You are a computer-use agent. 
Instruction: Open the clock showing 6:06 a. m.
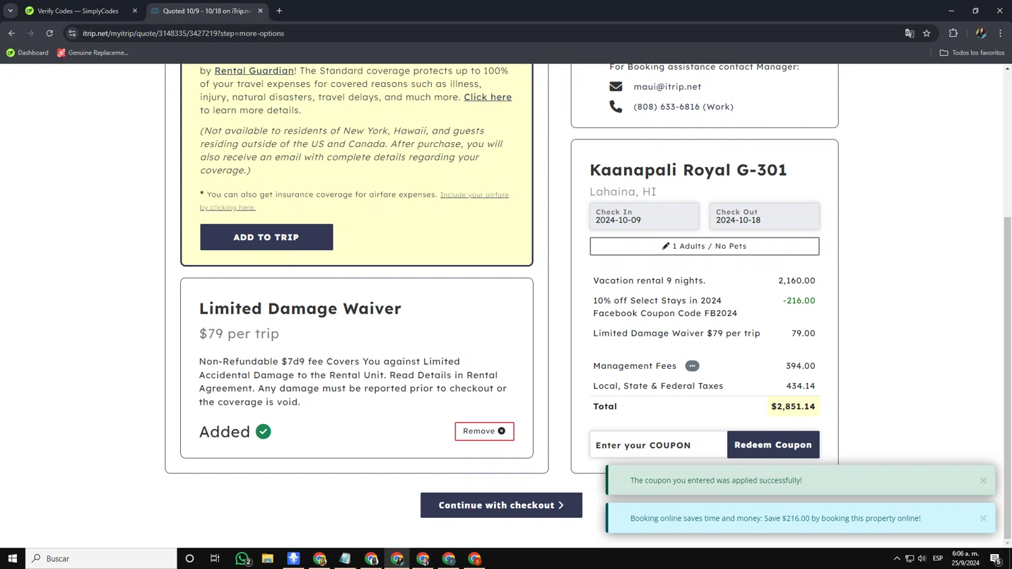[965, 558]
